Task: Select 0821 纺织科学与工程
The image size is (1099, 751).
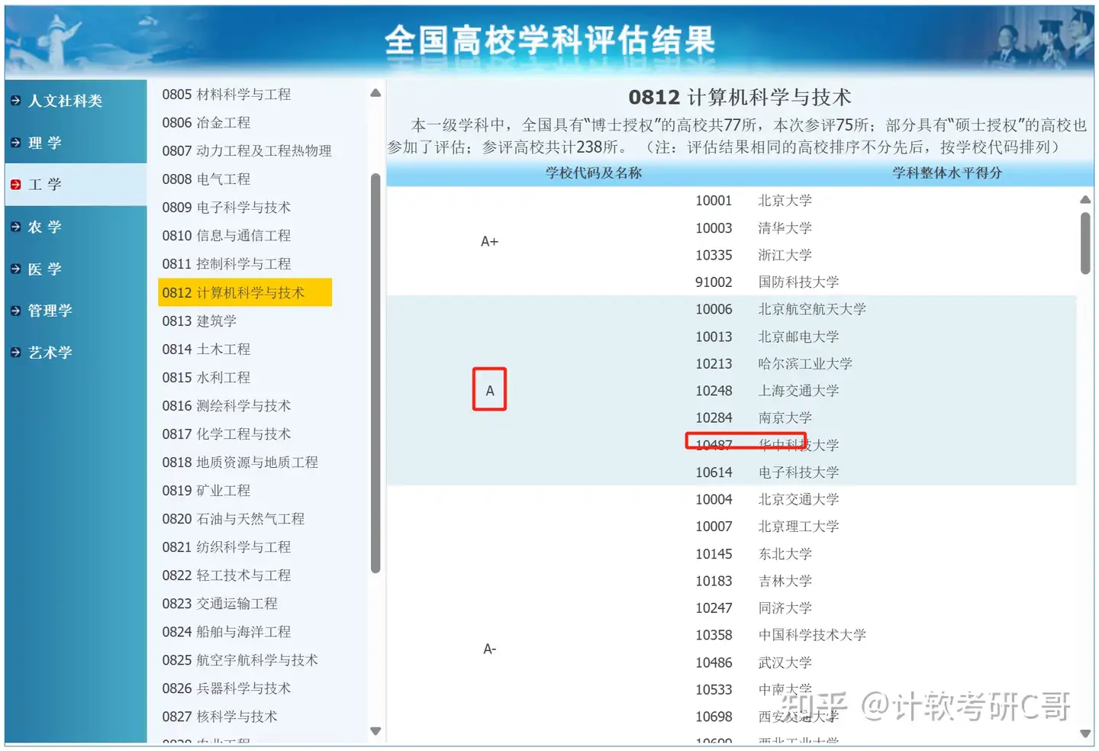Action: pyautogui.click(x=226, y=547)
